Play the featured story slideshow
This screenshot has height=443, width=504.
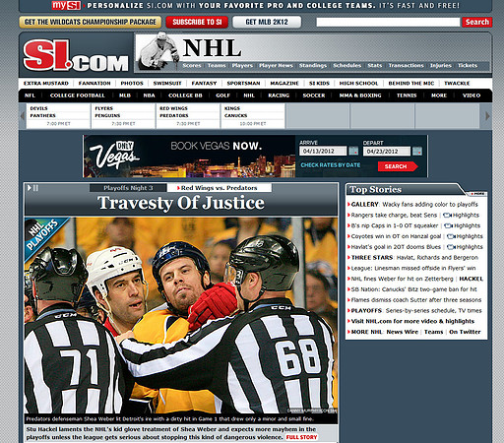click(x=30, y=188)
